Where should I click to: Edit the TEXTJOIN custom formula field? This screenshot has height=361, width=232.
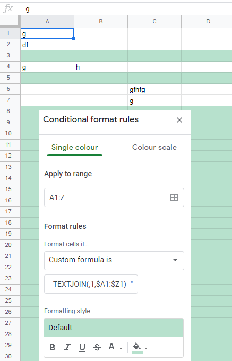[91, 284]
